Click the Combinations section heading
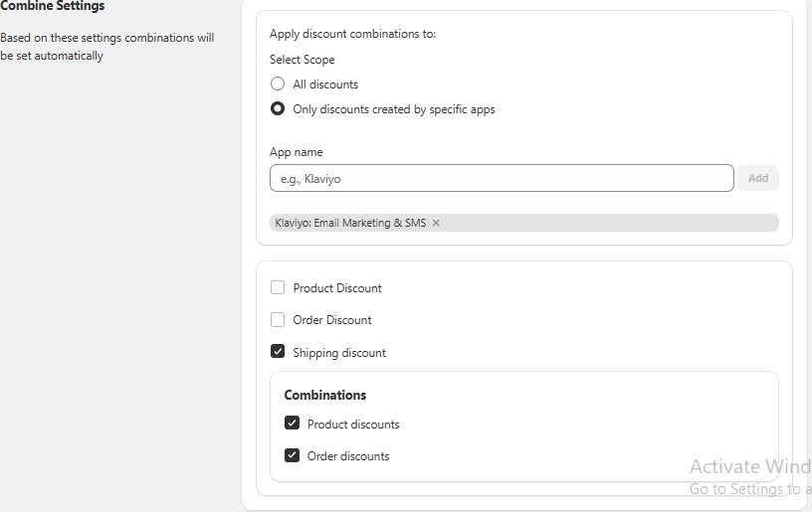 coord(325,395)
